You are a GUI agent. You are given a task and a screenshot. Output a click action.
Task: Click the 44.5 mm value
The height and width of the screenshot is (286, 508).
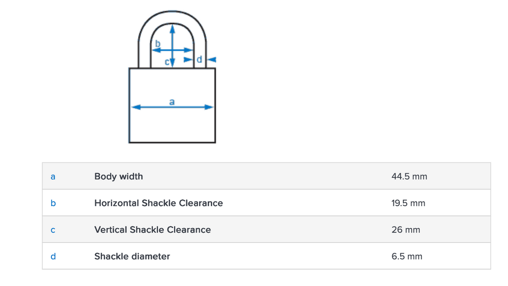409,176
